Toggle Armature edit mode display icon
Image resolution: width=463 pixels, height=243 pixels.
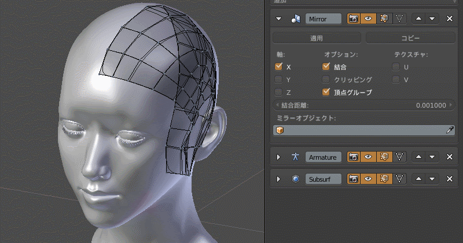pyautogui.click(x=383, y=157)
